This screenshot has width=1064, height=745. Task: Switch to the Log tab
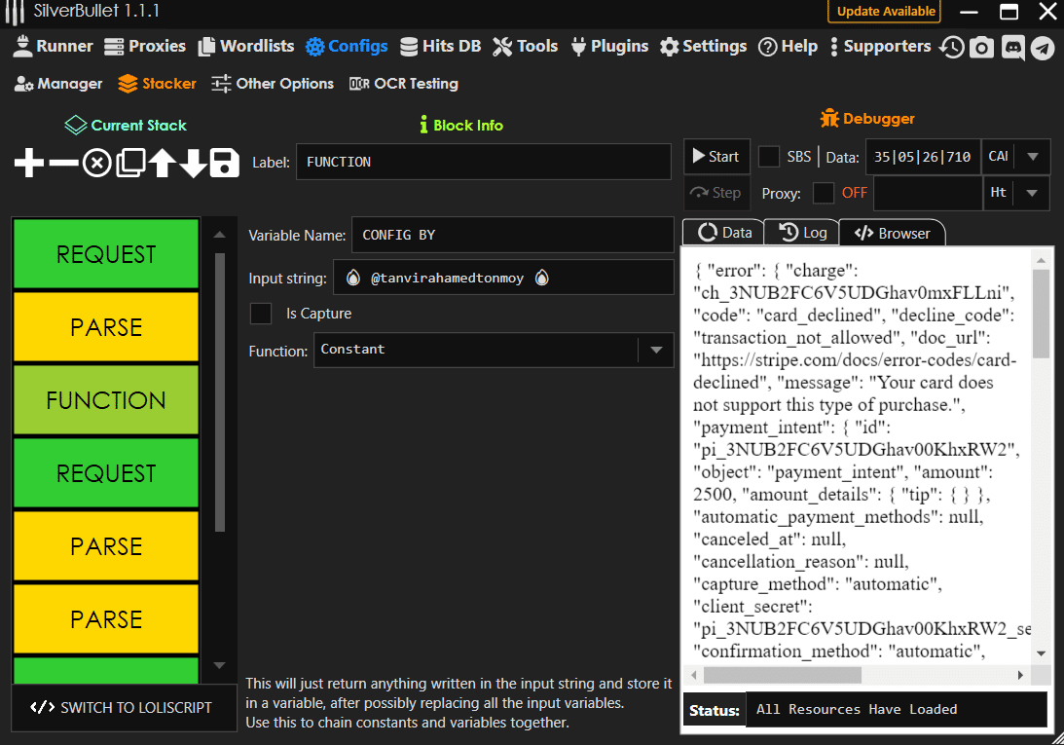tap(803, 233)
